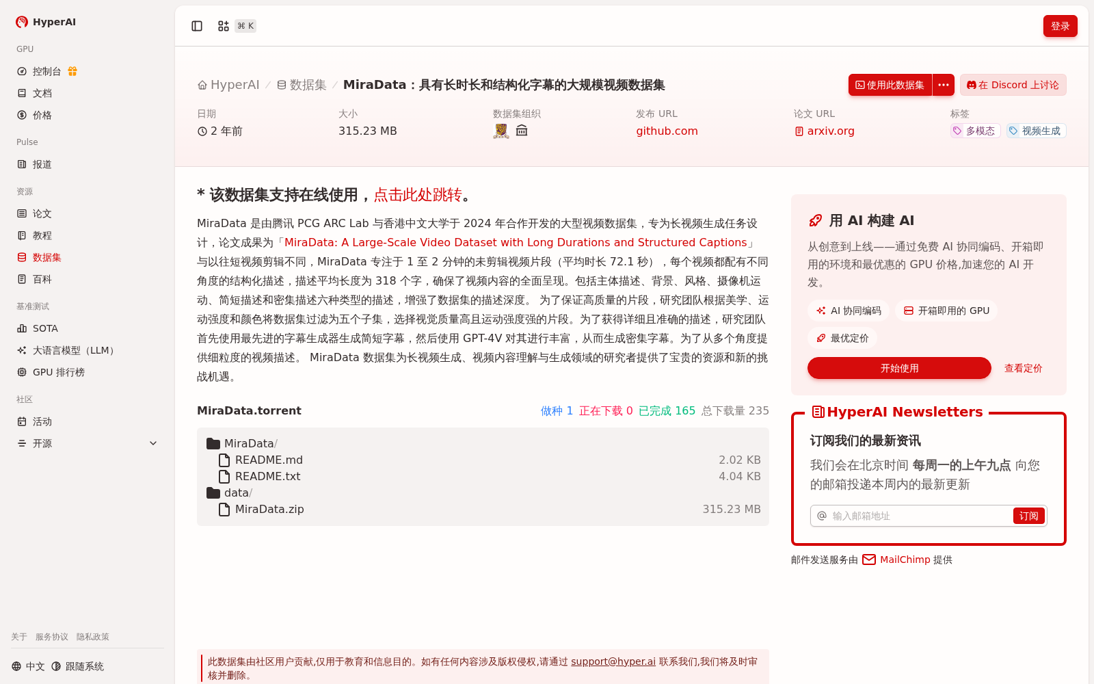
Task: Click 在 Discord 上讨论 button
Action: point(1013,85)
